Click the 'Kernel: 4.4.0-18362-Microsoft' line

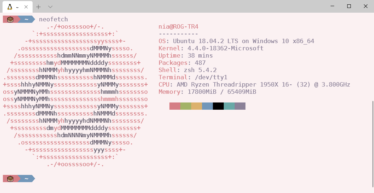pyautogui.click(x=211, y=48)
